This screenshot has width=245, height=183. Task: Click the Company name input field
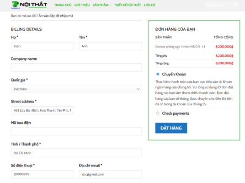[76, 68]
